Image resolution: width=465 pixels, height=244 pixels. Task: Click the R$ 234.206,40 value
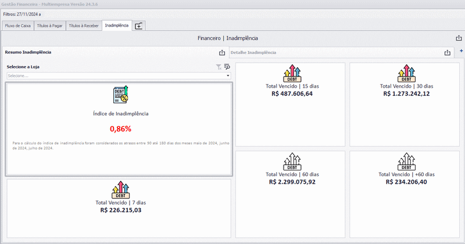click(406, 182)
